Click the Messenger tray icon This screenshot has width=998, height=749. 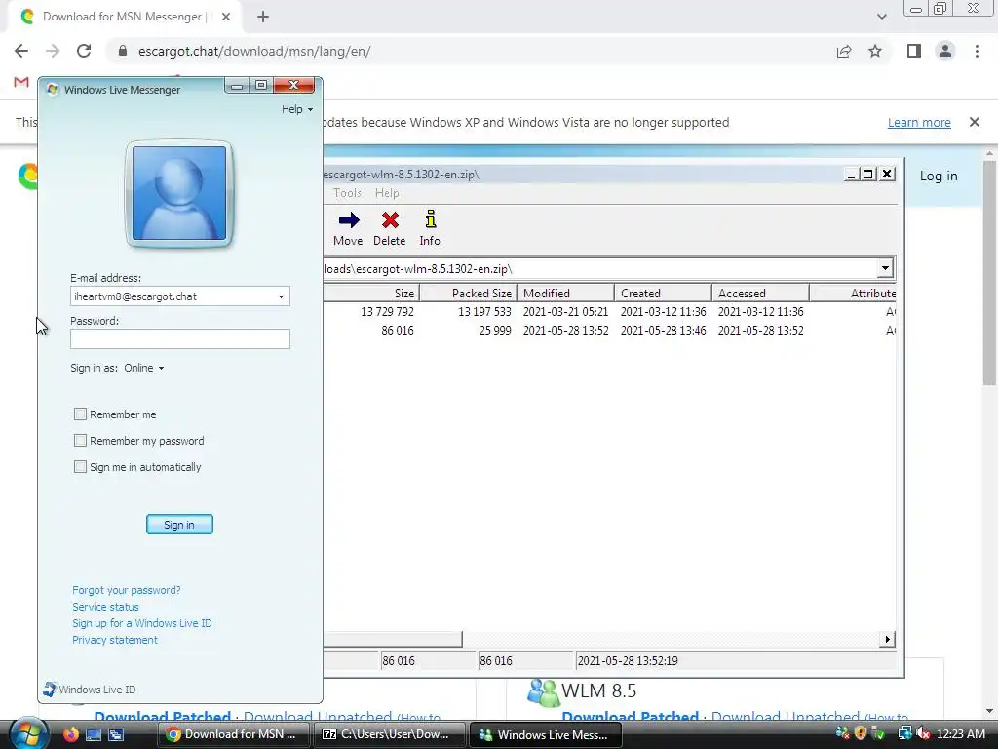point(842,733)
